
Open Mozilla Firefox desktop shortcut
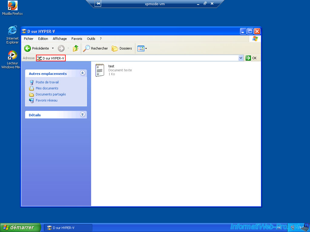point(12,8)
